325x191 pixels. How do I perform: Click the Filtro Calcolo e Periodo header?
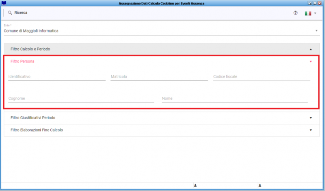(161, 49)
